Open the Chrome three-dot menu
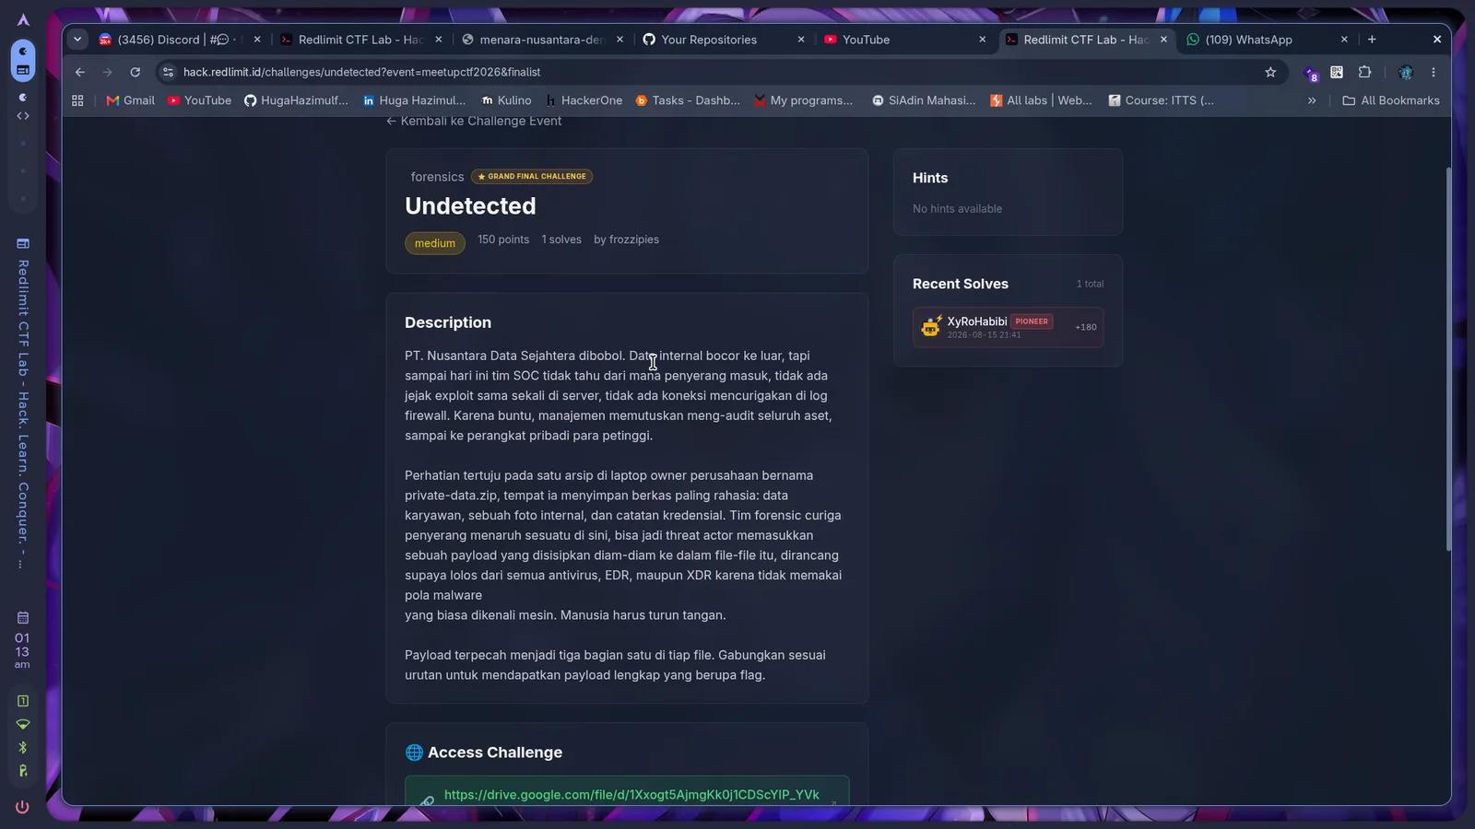 click(1434, 72)
